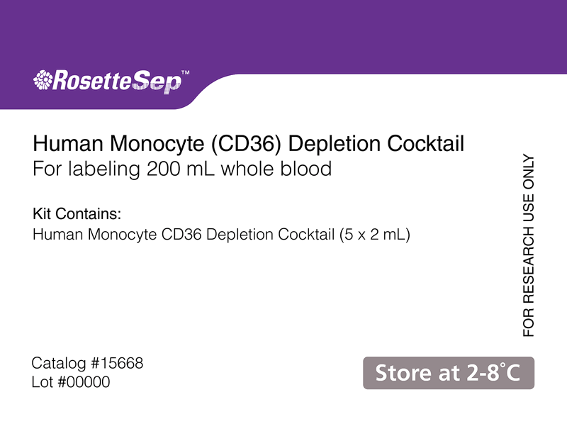Click the kit contents line with 5 x 2 mL
The image size is (567, 436).
(x=221, y=235)
